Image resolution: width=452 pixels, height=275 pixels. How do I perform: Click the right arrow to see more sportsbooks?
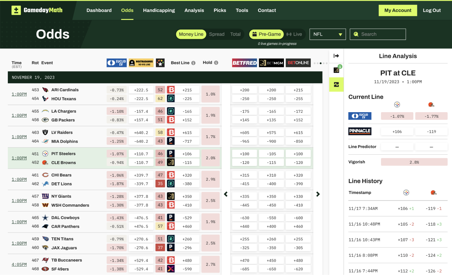coord(318,194)
